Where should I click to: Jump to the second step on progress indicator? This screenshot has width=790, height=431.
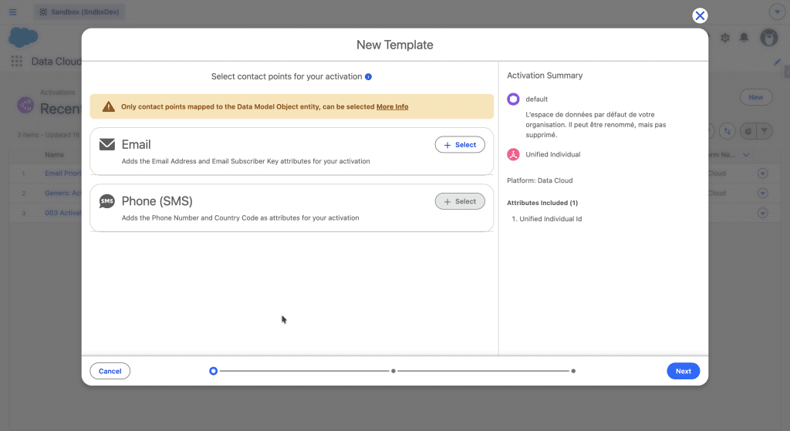pyautogui.click(x=393, y=371)
